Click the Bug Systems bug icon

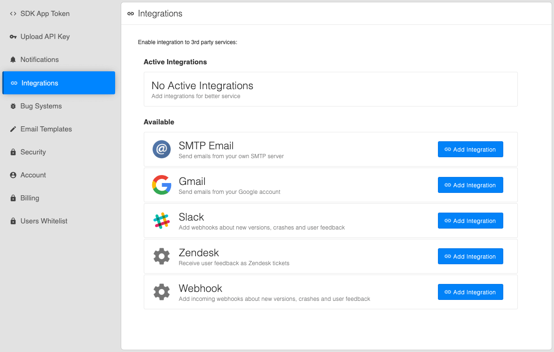tap(13, 106)
